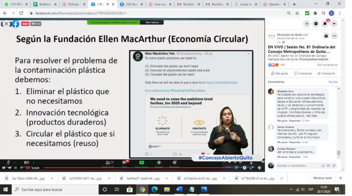Viewport: 352px width, 196px height.
Task: Click the Mostrar todo downloads button
Action: pyautogui.click(x=323, y=178)
